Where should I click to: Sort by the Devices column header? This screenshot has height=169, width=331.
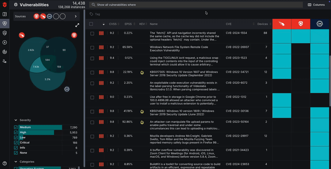pyautogui.click(x=263, y=24)
